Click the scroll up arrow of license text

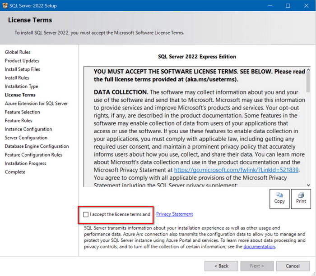tap(308, 70)
